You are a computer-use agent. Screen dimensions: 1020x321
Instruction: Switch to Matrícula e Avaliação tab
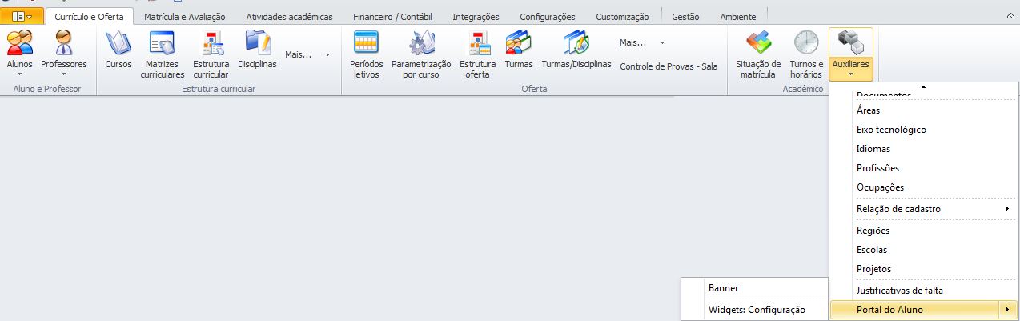coord(184,16)
